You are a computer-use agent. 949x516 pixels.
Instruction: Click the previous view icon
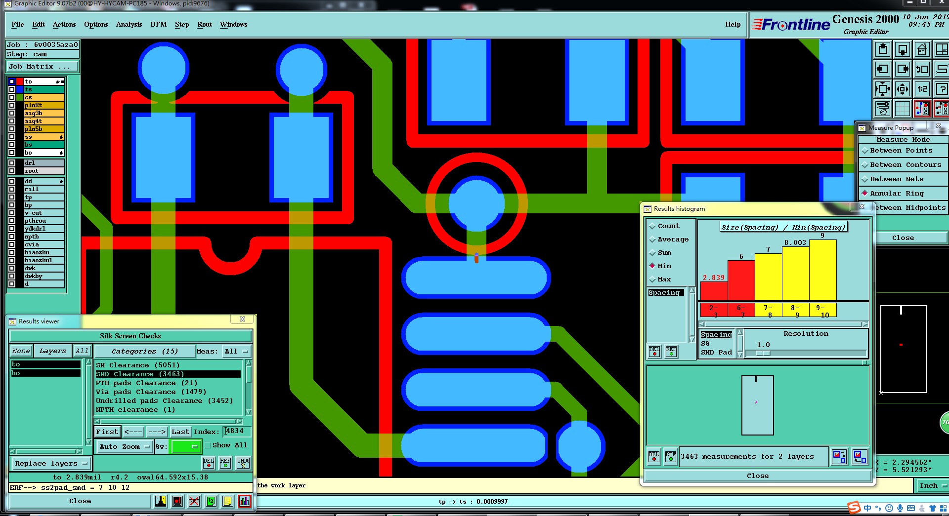[922, 69]
